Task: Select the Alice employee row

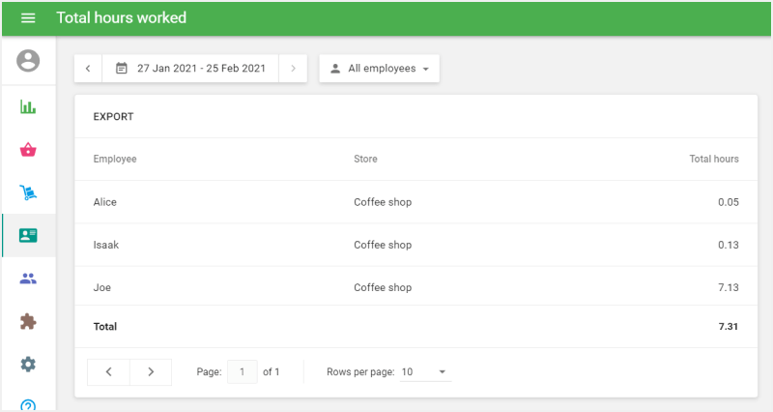Action: (416, 202)
